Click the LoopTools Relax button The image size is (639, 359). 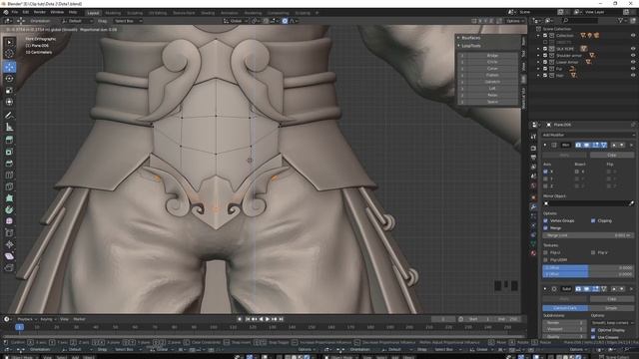492,95
